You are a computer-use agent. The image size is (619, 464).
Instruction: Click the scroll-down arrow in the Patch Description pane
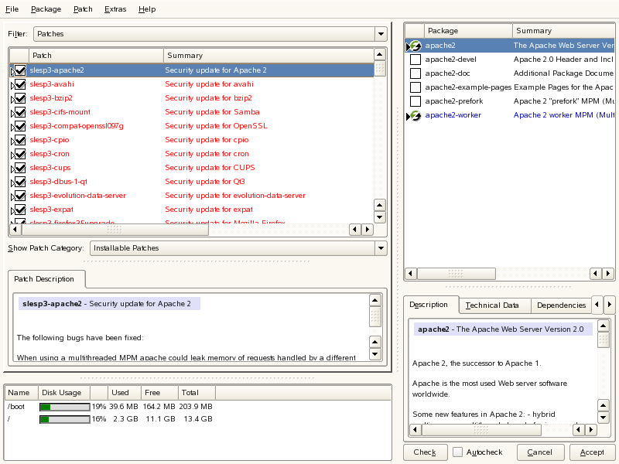374,354
